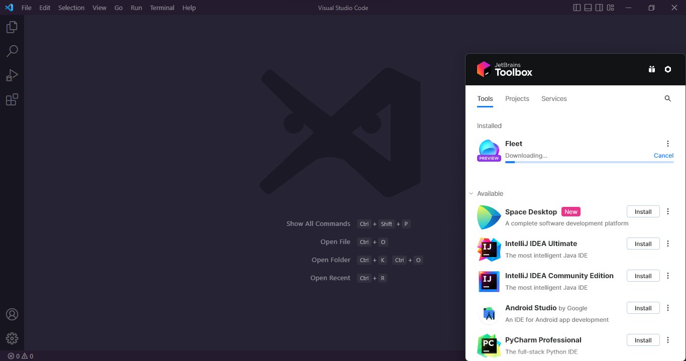The image size is (686, 361).
Task: Click the Fleet download progress bar
Action: 590,162
